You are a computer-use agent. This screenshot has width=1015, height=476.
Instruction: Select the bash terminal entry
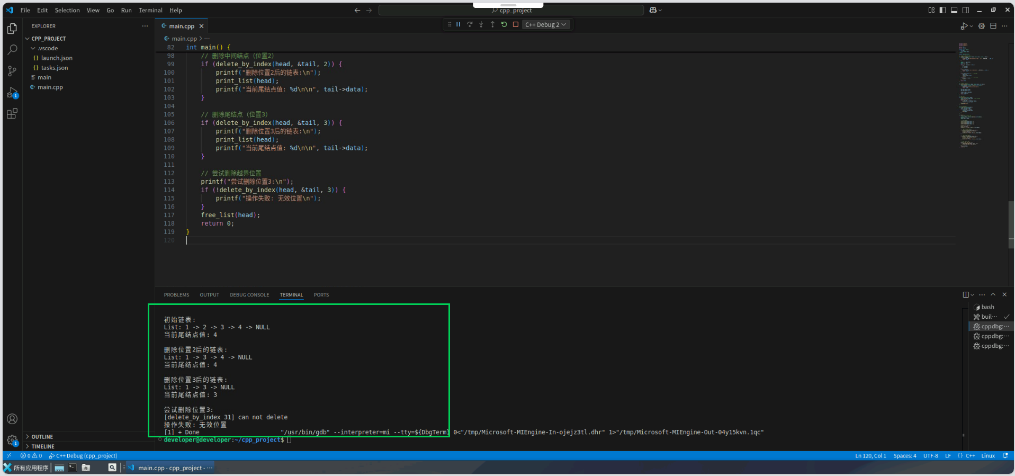(x=990, y=307)
